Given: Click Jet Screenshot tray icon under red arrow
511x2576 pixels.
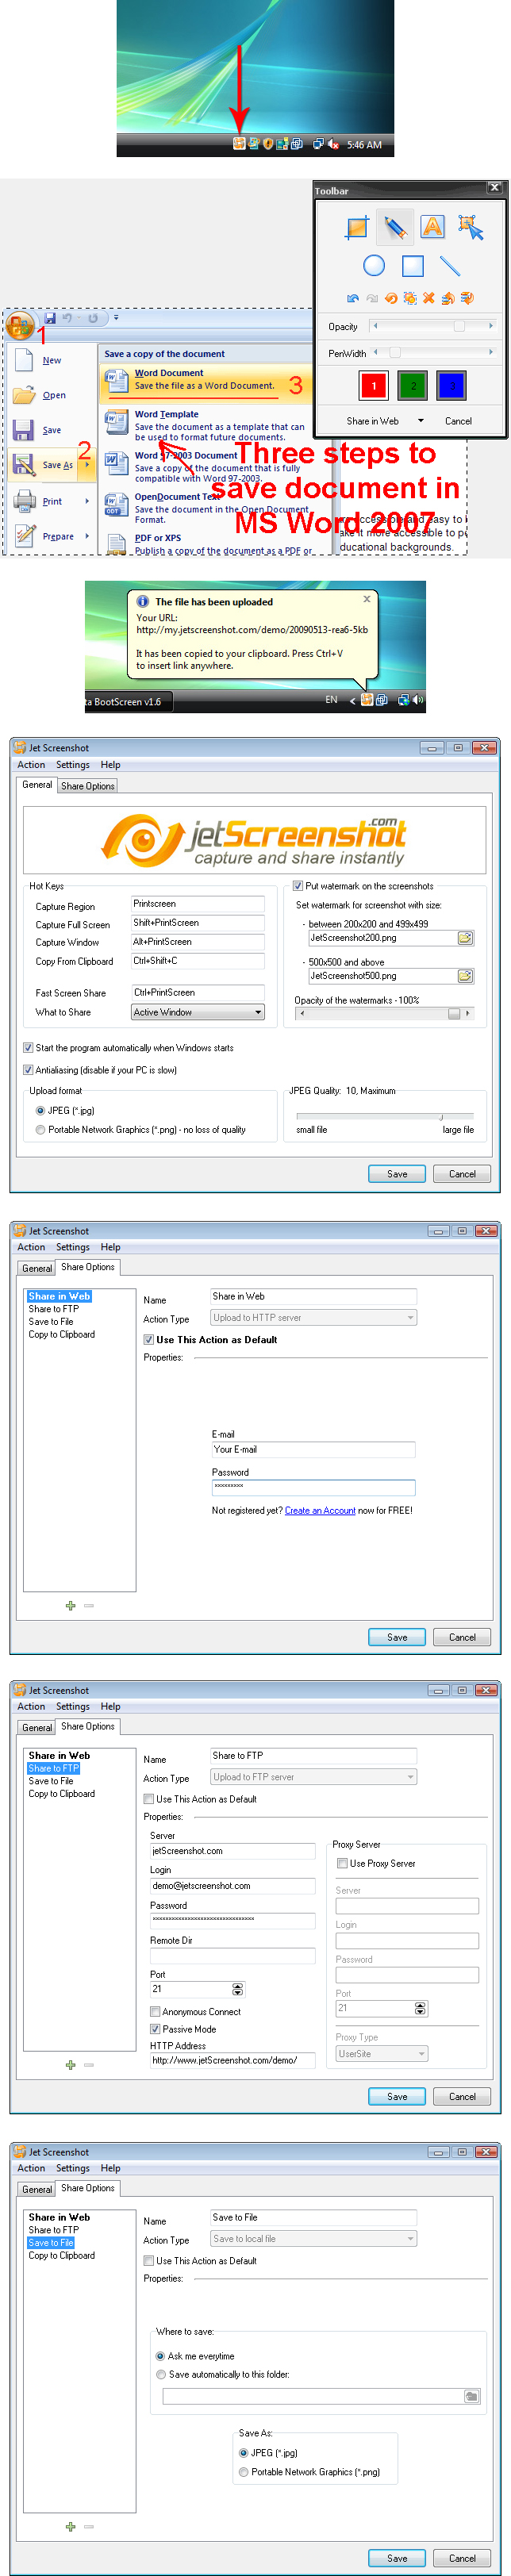Looking at the screenshot, I should click(x=239, y=144).
